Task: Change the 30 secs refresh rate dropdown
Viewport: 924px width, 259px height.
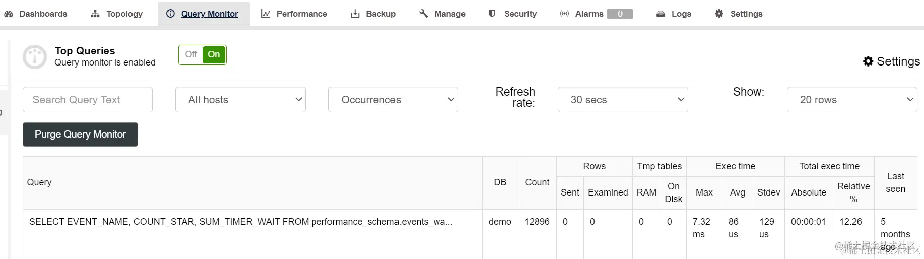Action: click(622, 100)
